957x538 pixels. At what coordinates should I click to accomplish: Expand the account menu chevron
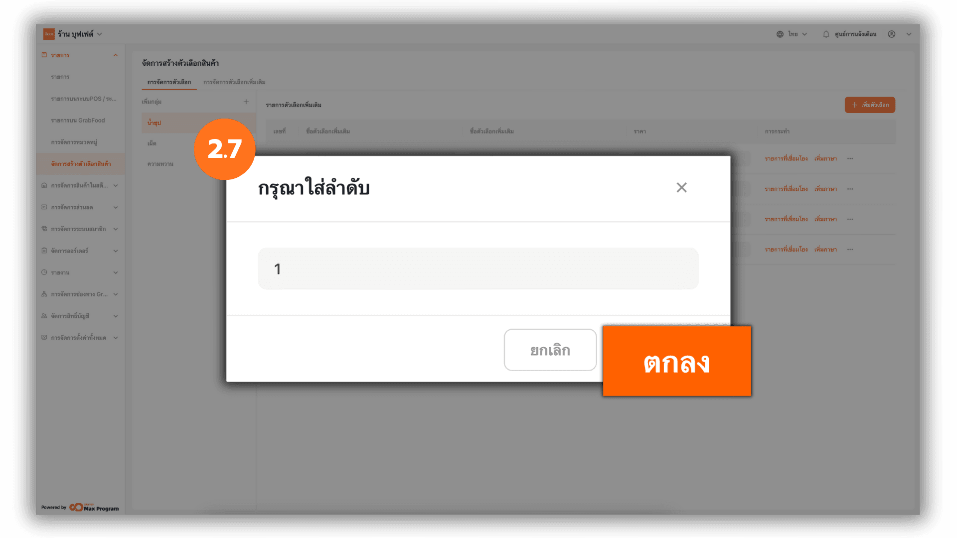[x=909, y=34]
